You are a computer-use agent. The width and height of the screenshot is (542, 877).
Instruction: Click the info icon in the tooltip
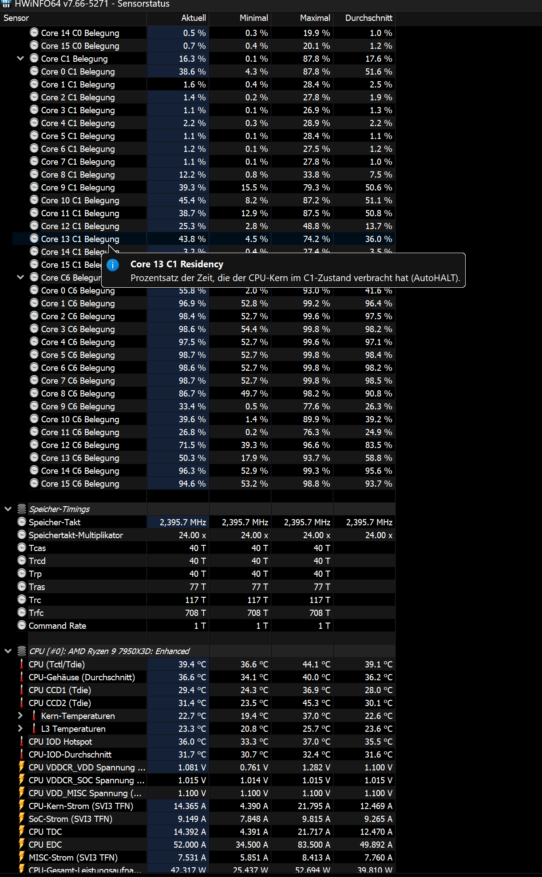[x=113, y=265]
